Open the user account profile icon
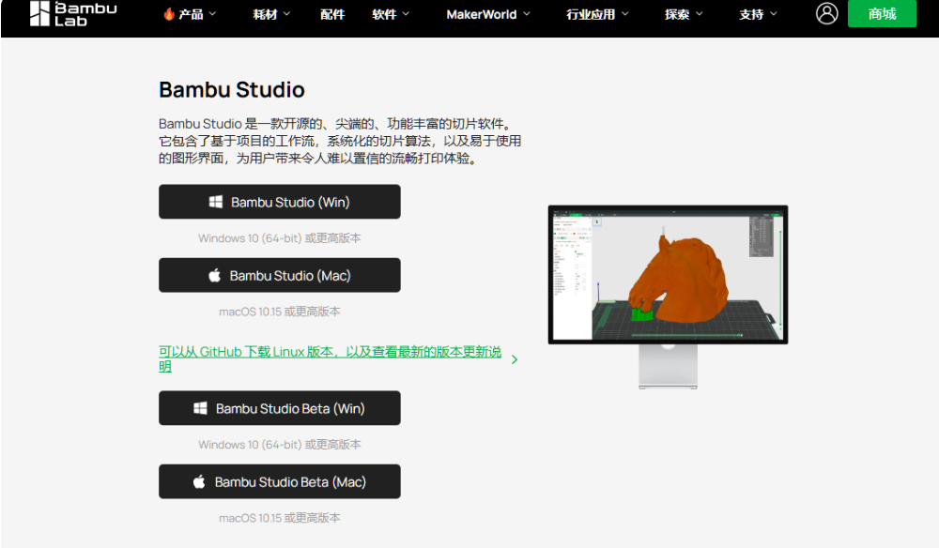This screenshot has height=548, width=939. (x=826, y=13)
